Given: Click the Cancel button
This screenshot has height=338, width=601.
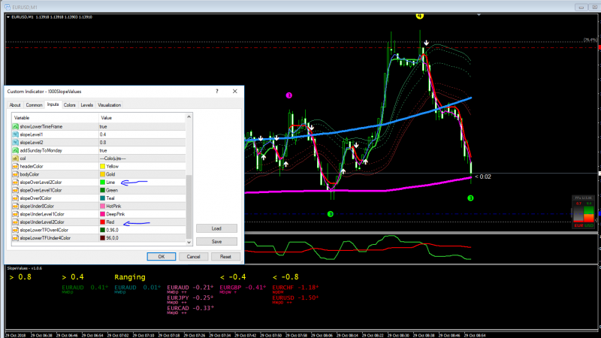Looking at the screenshot, I should (x=194, y=257).
